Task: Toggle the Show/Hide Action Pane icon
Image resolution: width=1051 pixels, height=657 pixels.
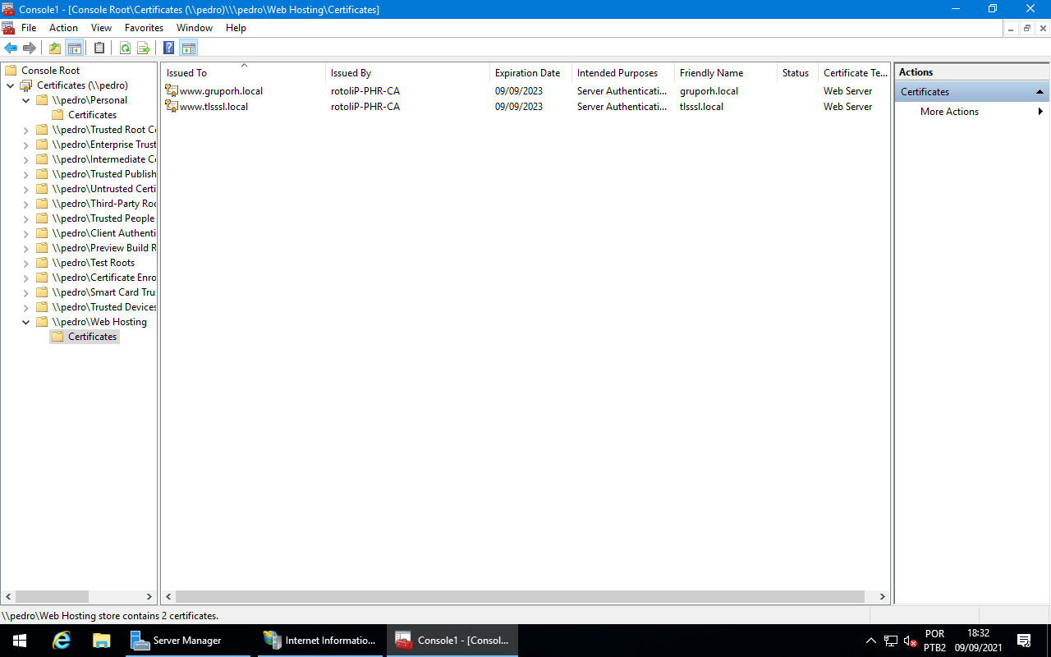Action: (x=189, y=48)
